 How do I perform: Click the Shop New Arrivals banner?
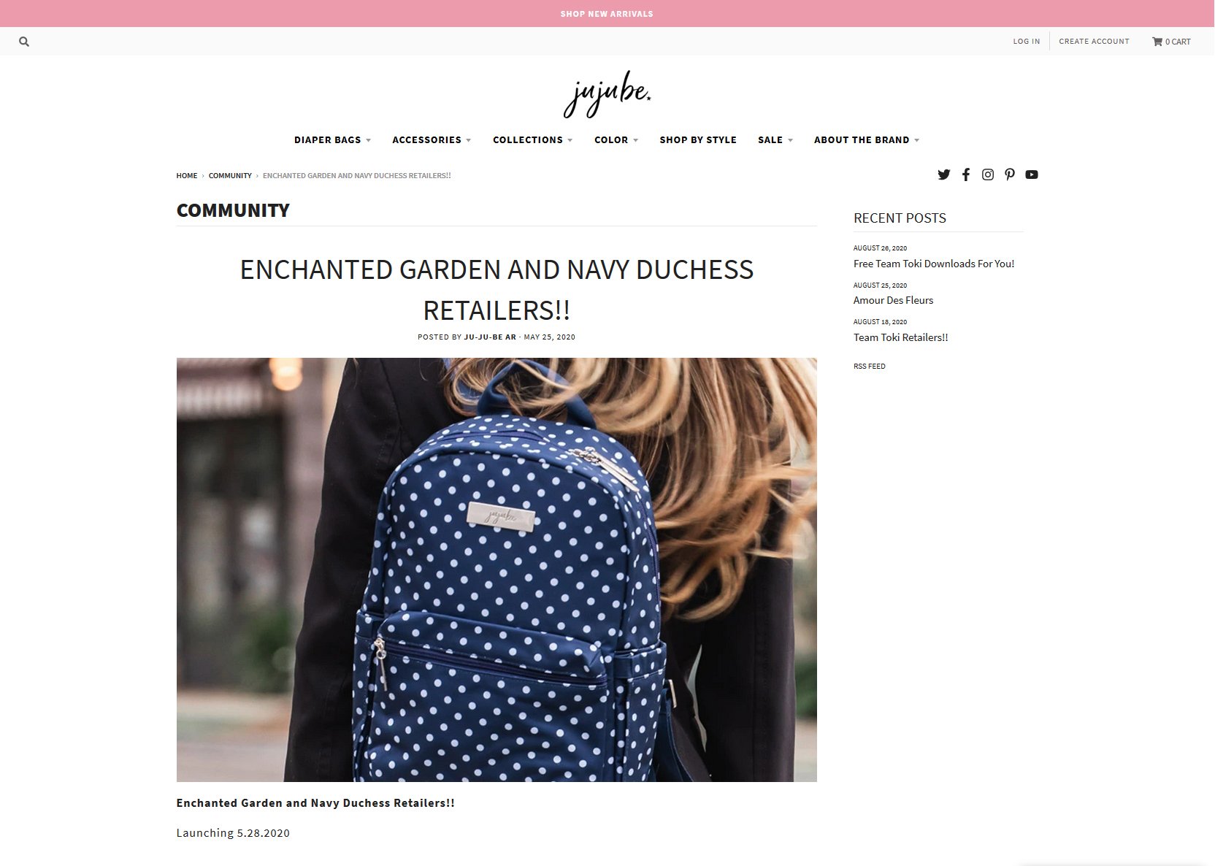point(607,14)
